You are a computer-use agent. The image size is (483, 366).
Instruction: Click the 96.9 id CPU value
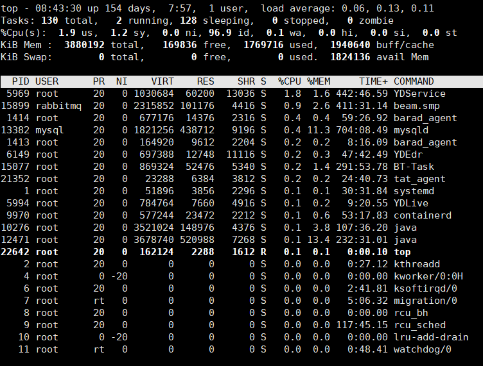[x=220, y=33]
